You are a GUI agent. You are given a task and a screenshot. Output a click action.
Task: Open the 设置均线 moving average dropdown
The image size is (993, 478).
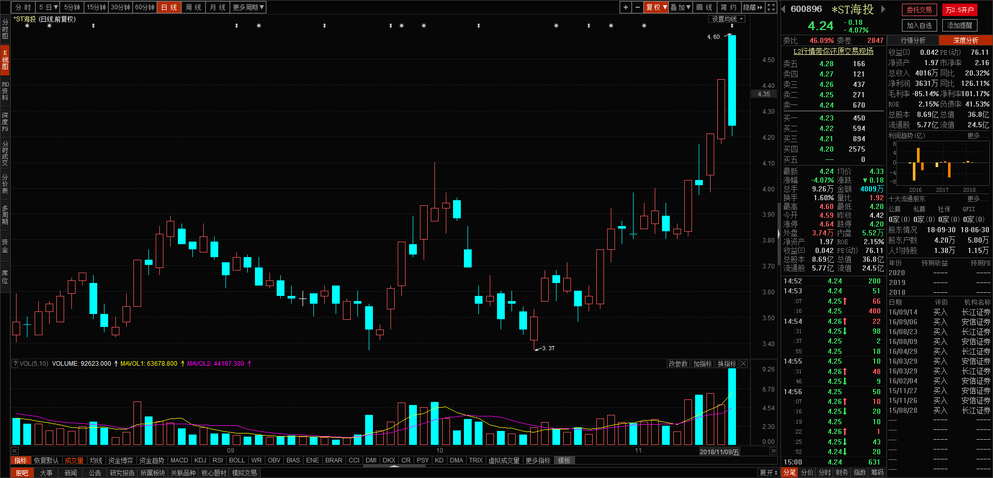pos(727,19)
